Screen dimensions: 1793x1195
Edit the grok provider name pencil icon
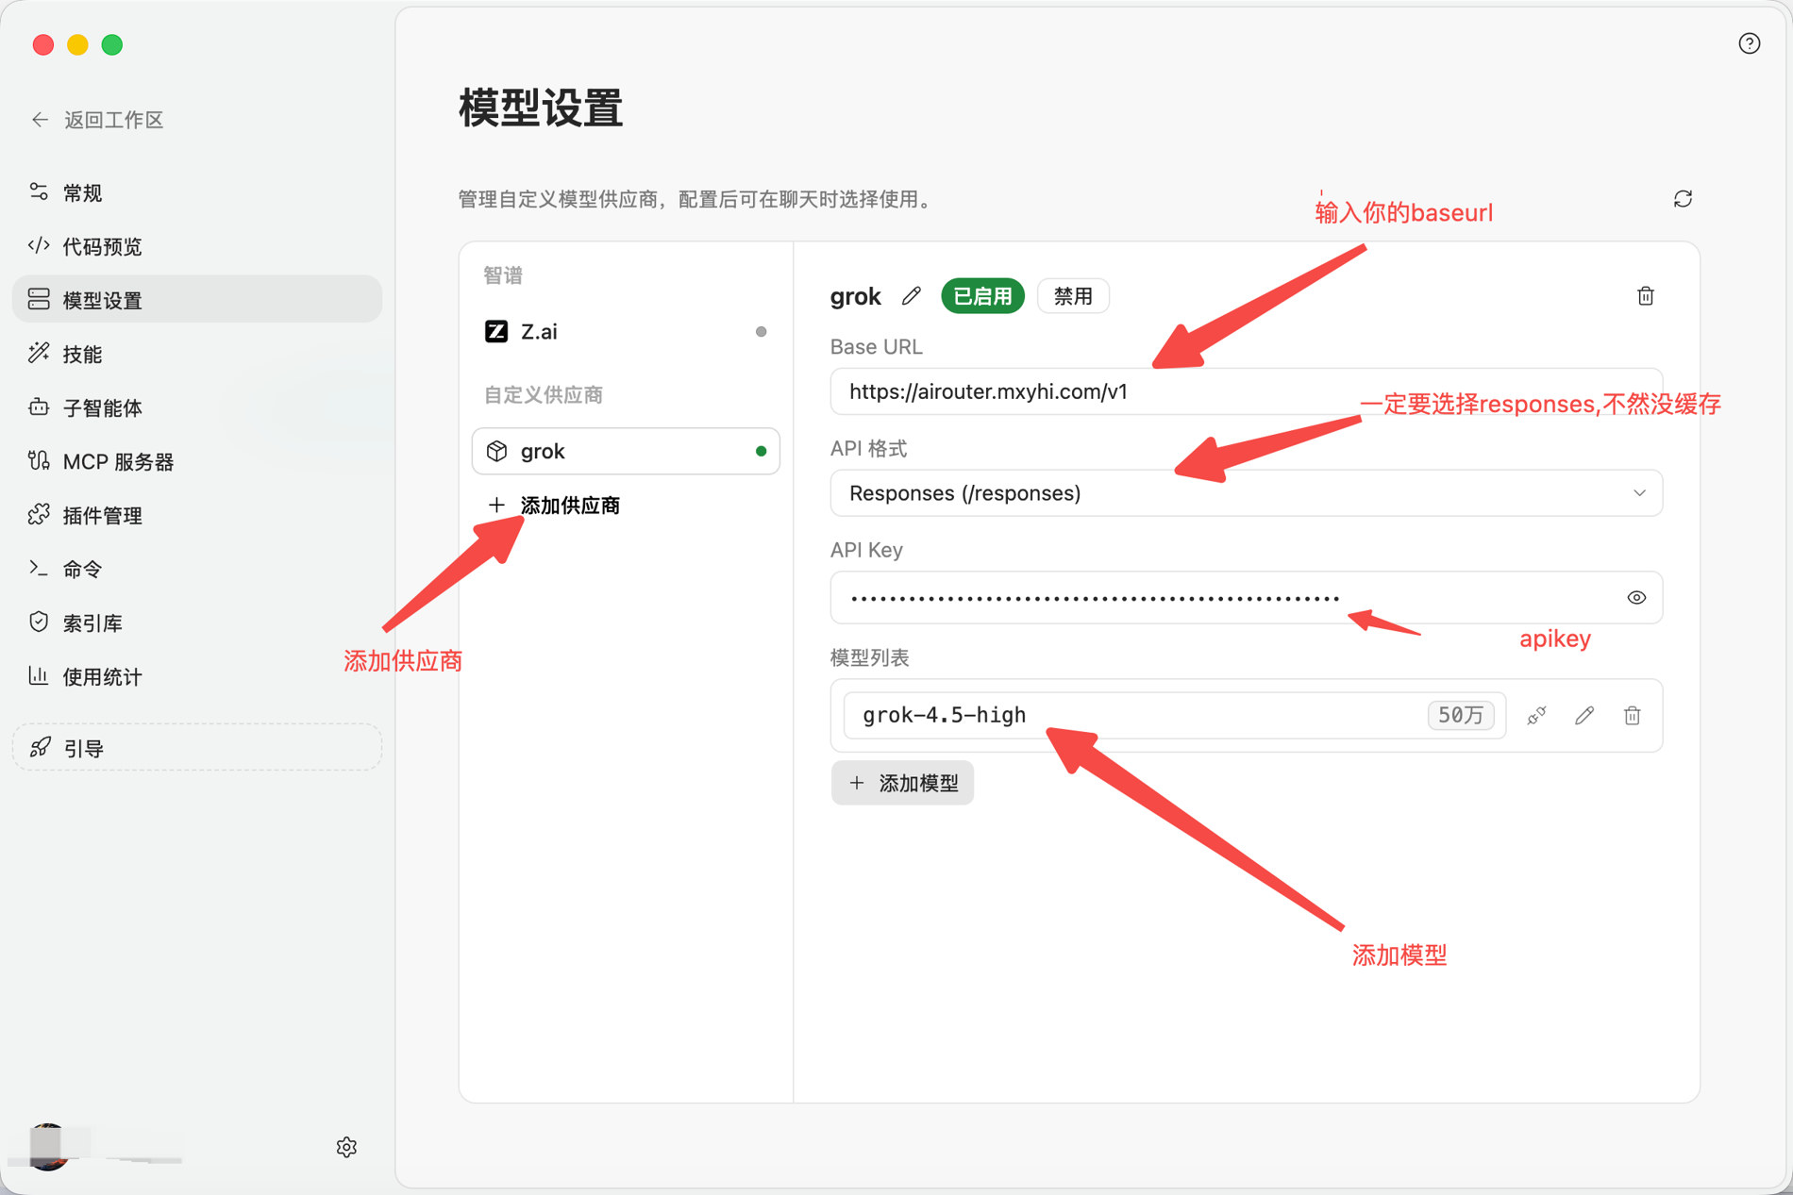(911, 296)
